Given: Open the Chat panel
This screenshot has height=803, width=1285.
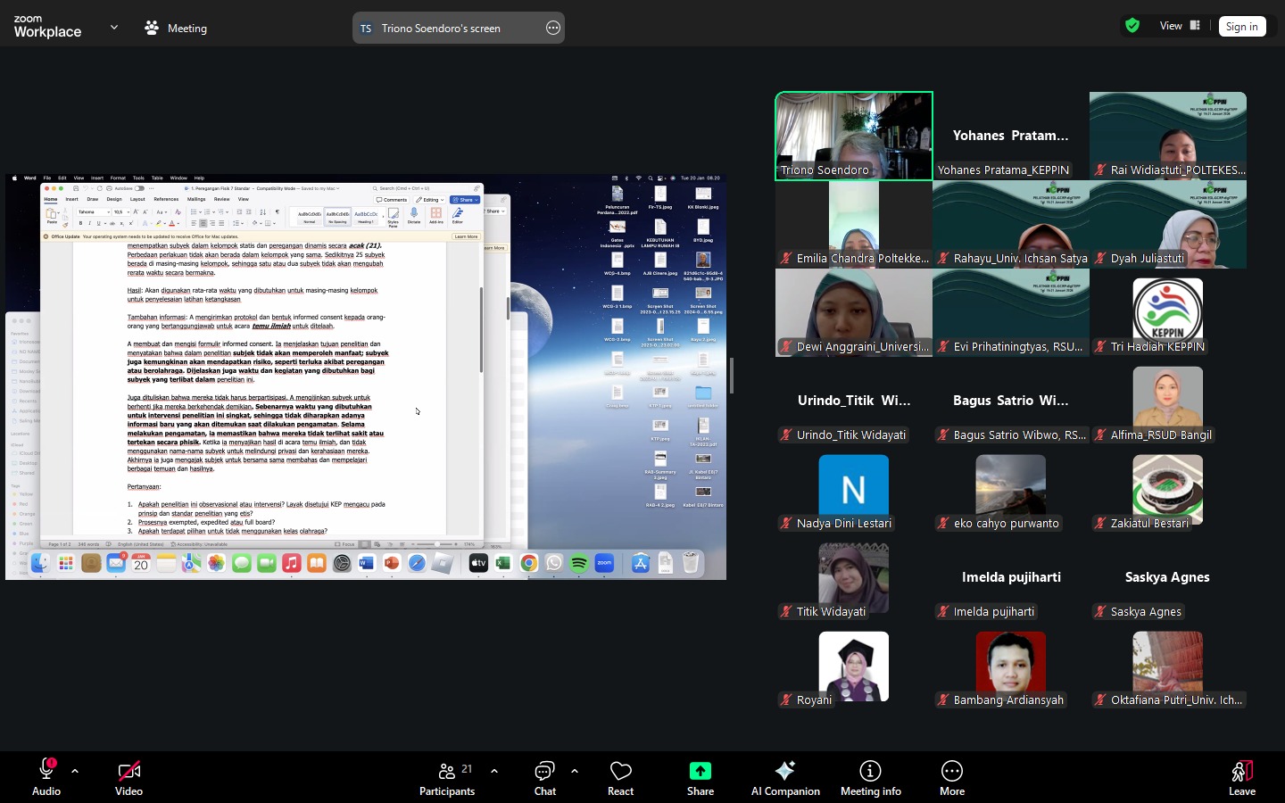Looking at the screenshot, I should coord(544,778).
